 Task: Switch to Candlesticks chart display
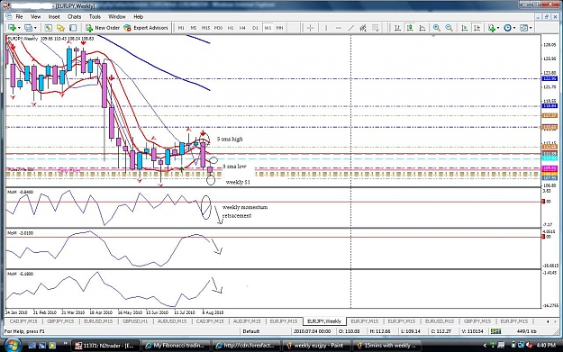click(410, 28)
